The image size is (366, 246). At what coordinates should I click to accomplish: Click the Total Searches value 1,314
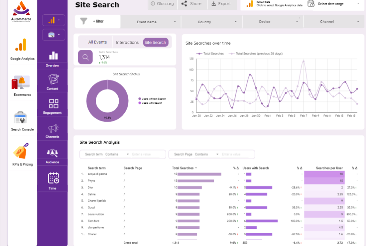point(104,58)
